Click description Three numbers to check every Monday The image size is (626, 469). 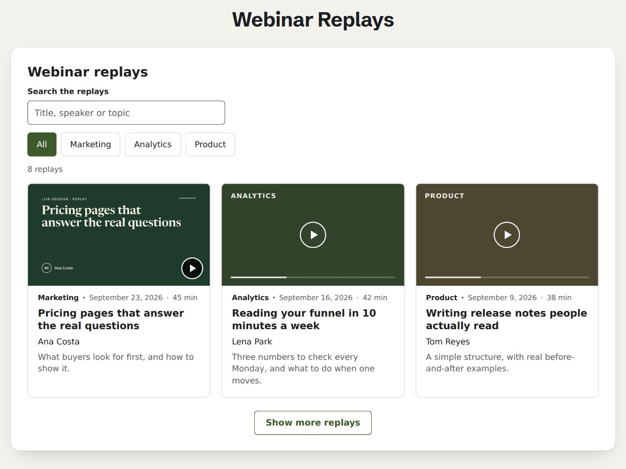pyautogui.click(x=303, y=369)
